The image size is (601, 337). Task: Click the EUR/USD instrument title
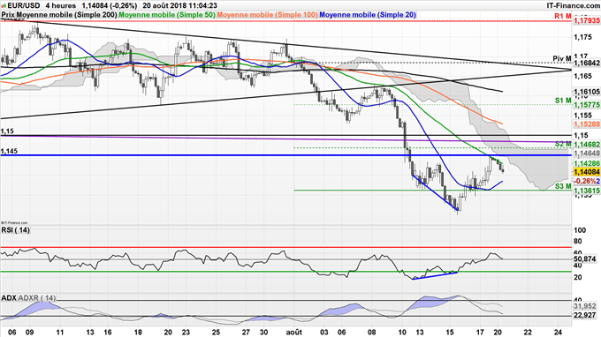point(23,6)
